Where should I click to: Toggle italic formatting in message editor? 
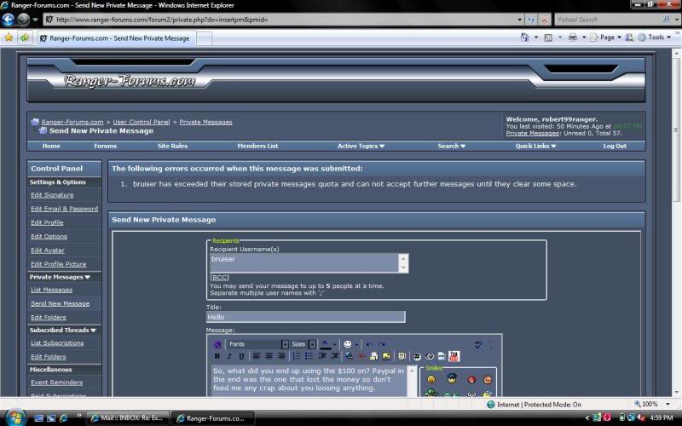pyautogui.click(x=229, y=356)
